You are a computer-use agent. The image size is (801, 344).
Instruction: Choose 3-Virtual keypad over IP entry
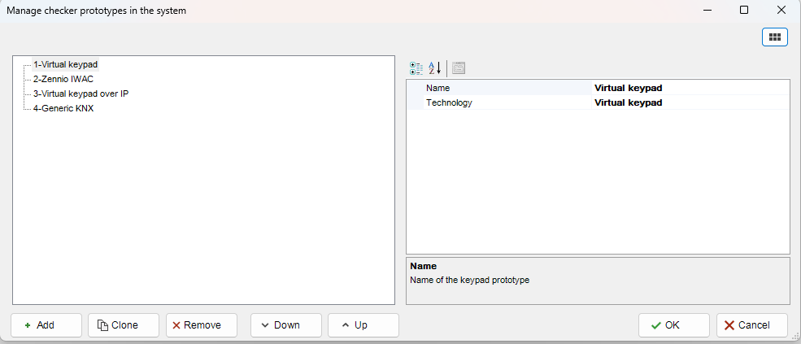click(x=81, y=94)
